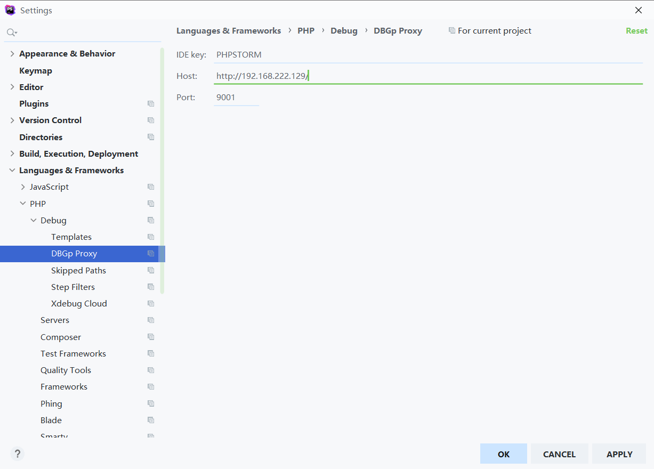The image size is (654, 469).
Task: Open Servers settings under PHP
Action: coord(55,320)
